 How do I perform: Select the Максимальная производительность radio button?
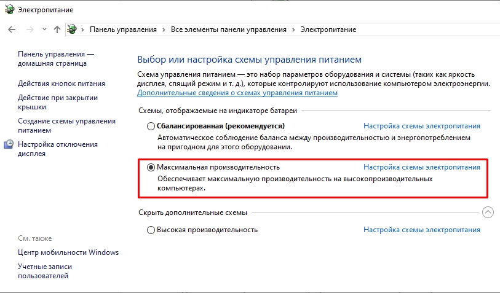151,167
